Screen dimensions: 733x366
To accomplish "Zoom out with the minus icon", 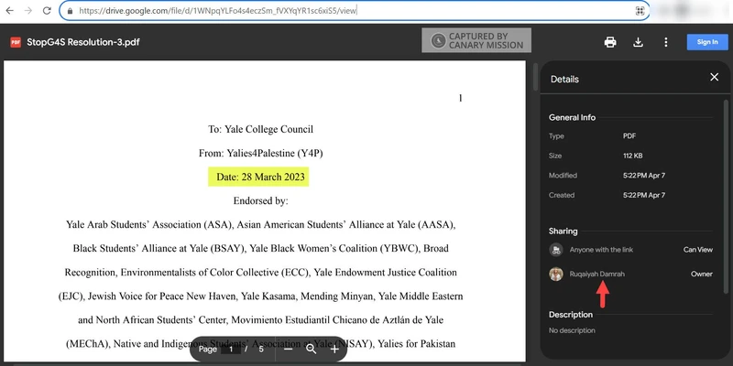I will tap(288, 350).
